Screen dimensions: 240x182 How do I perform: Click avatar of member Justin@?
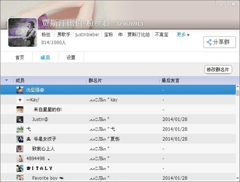(20, 119)
